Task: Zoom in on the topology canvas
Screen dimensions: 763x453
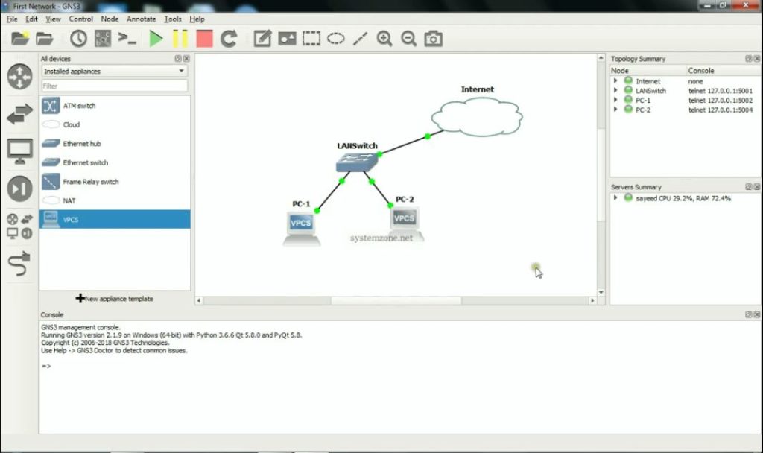Action: pos(384,38)
